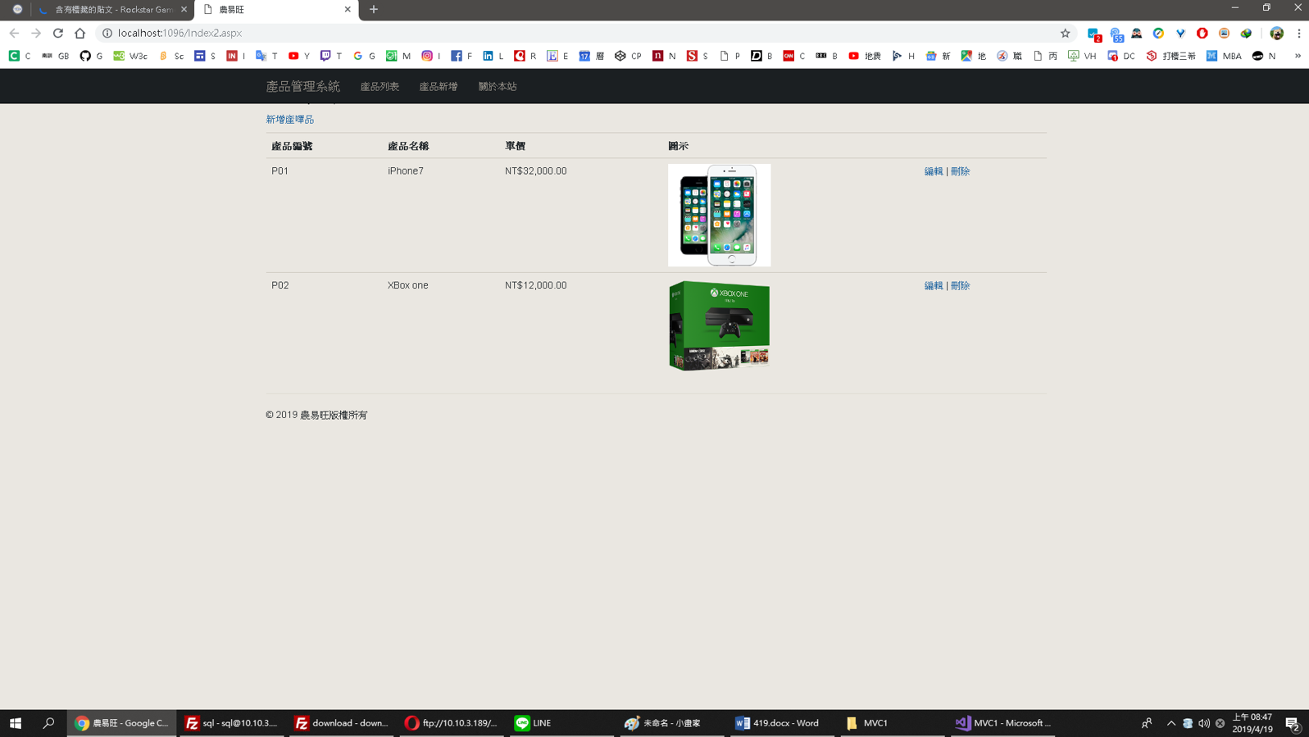Viewport: 1309px width, 737px height.
Task: Open the MBA bookmark
Action: click(x=1224, y=56)
